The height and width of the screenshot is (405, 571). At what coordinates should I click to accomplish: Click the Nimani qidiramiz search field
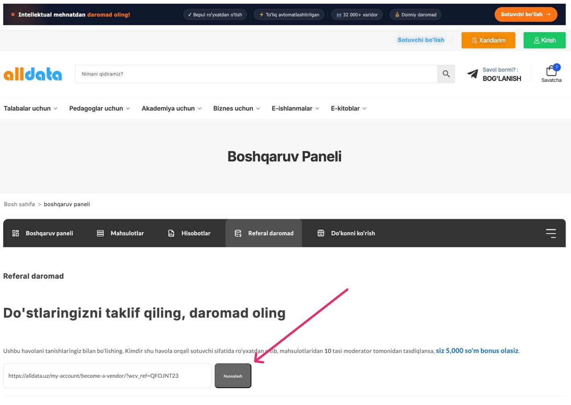pos(256,74)
